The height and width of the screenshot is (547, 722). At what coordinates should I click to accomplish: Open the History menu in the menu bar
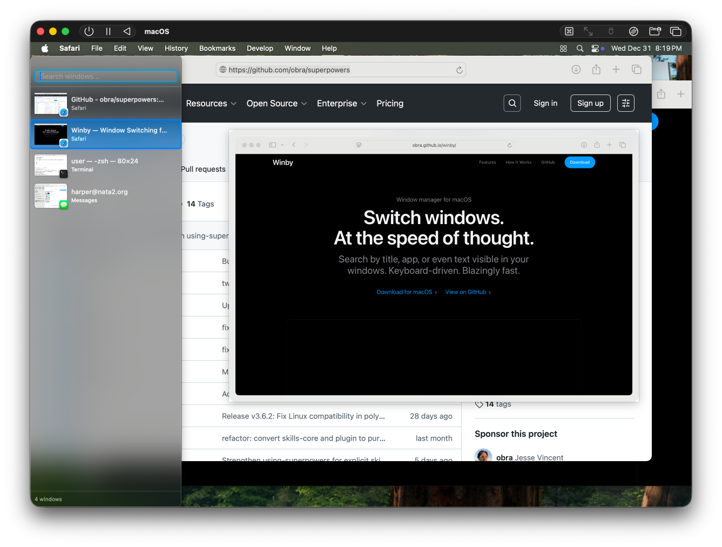point(176,48)
